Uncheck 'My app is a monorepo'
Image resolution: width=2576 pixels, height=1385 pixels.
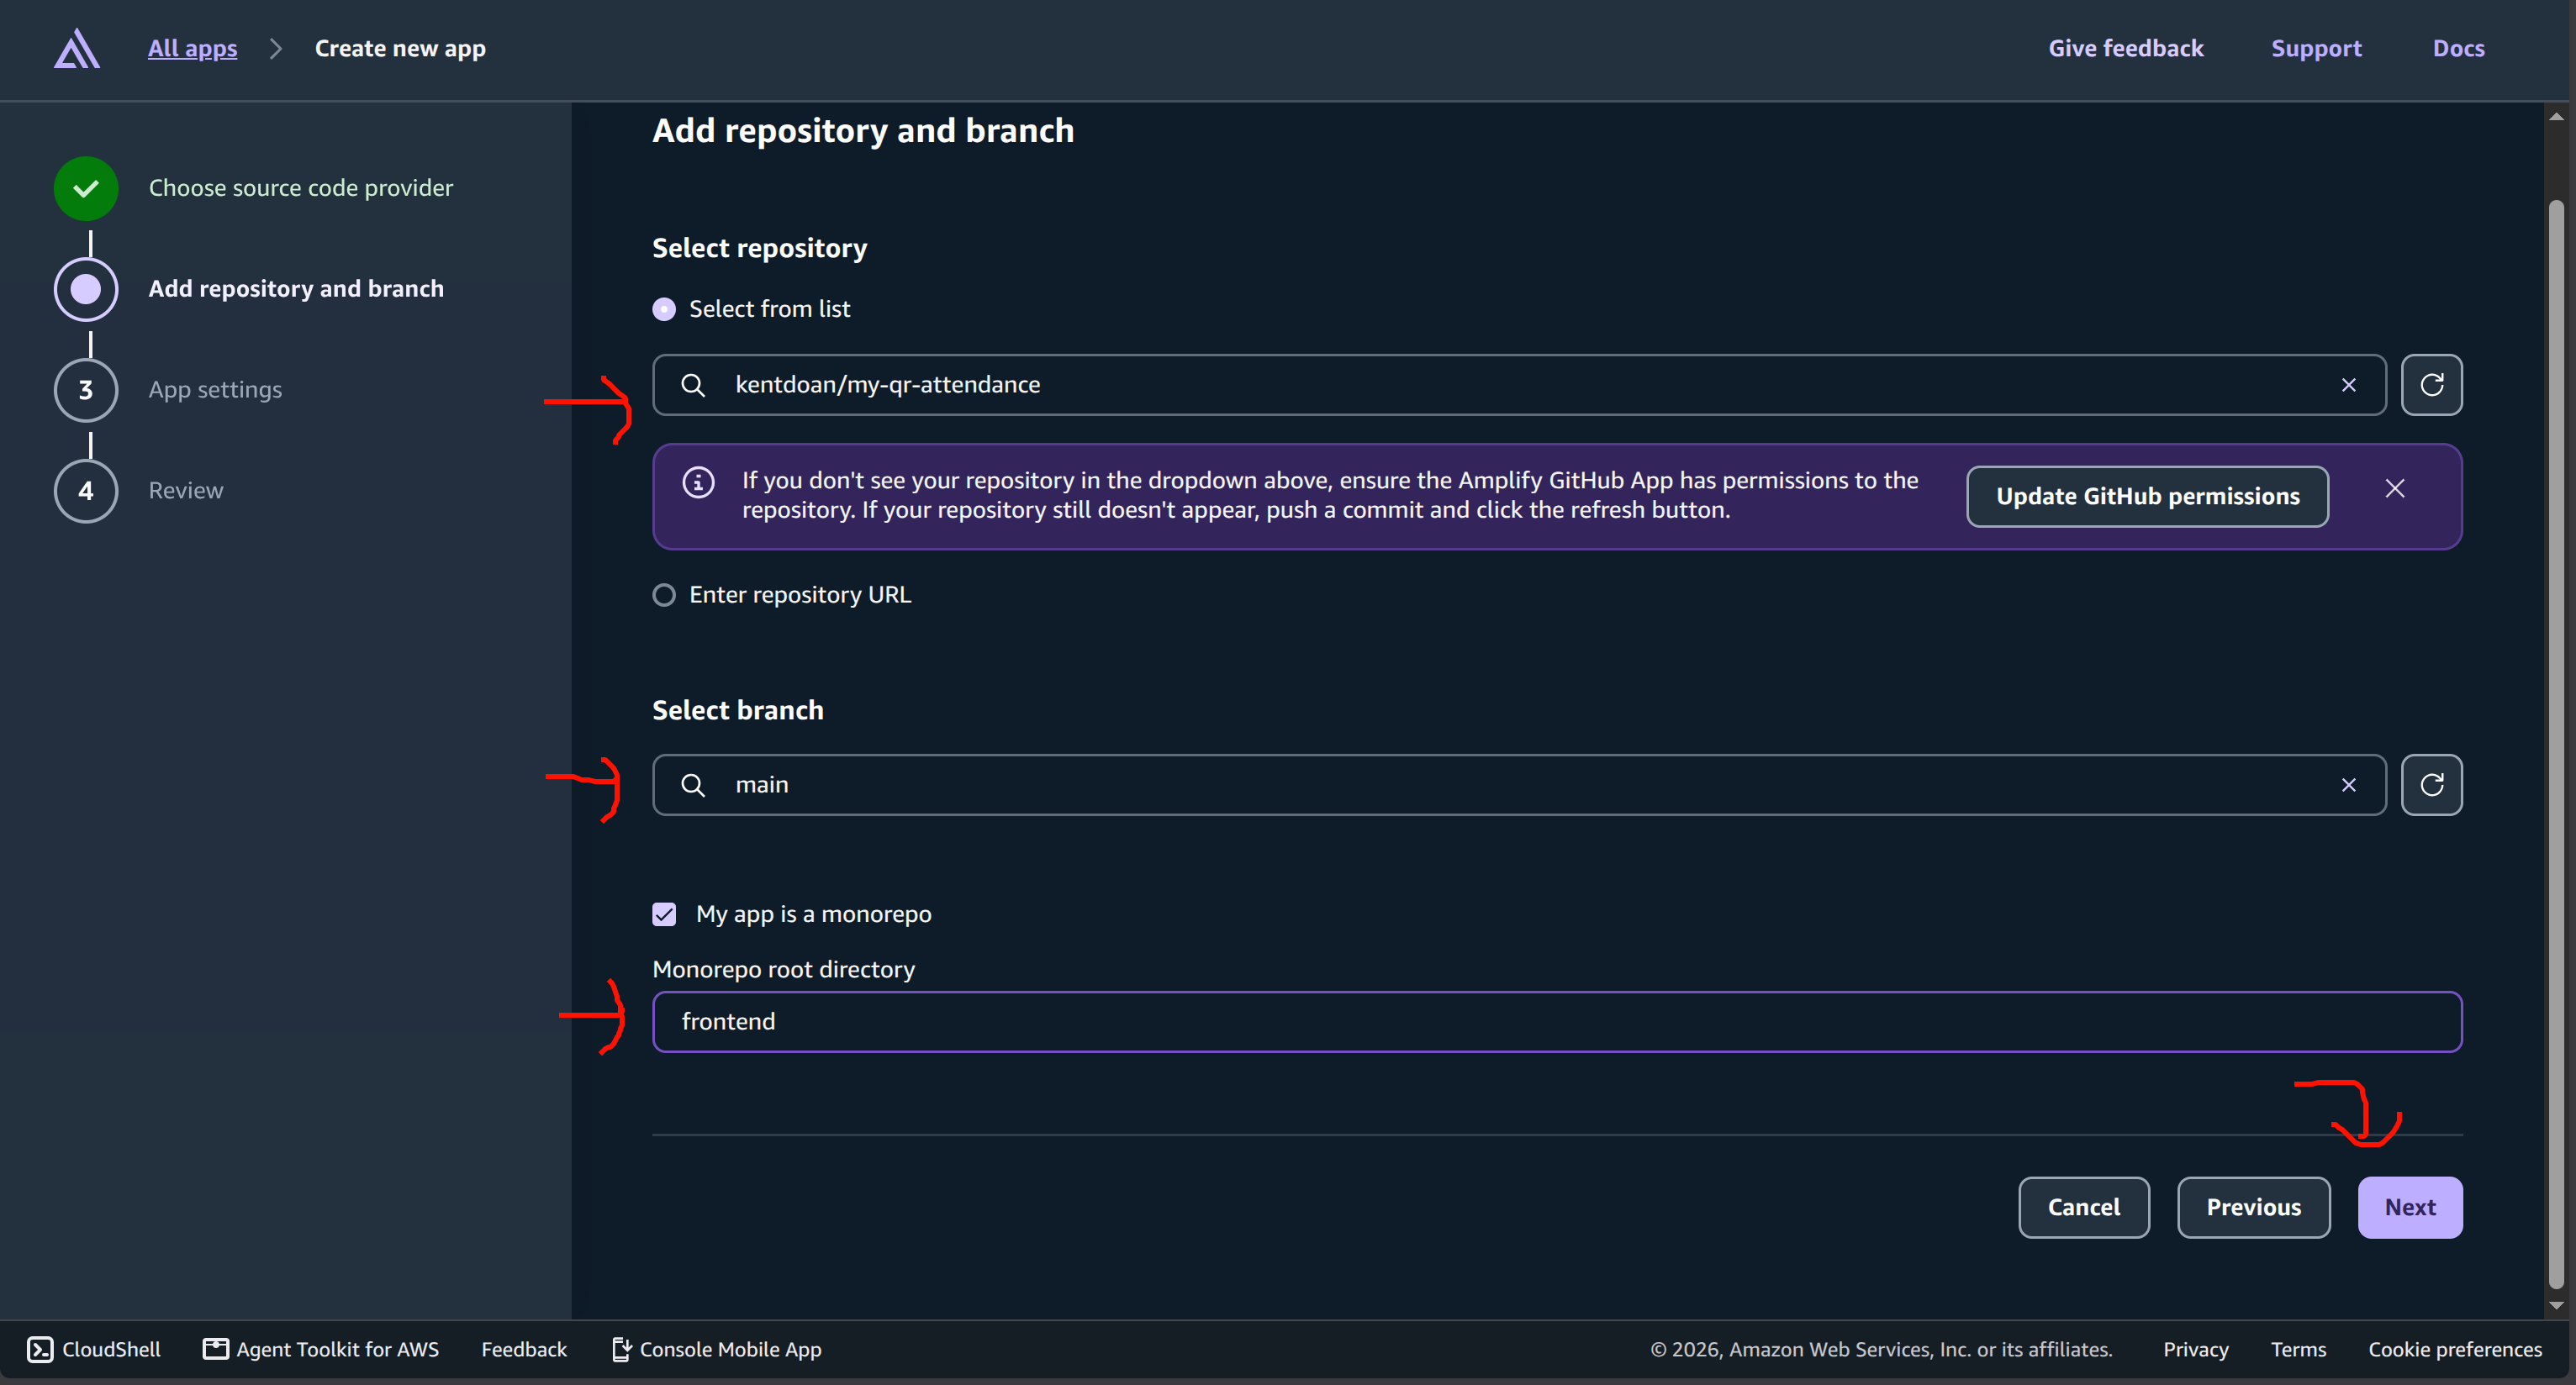[x=664, y=914]
